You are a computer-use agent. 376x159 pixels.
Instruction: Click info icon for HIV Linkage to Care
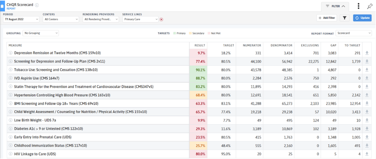pyautogui.click(x=11, y=154)
